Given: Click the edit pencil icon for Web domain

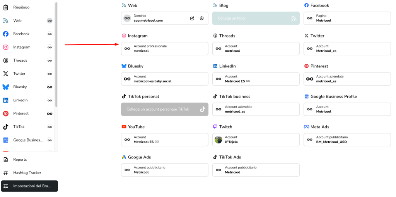Looking at the screenshot, I should 192,18.
